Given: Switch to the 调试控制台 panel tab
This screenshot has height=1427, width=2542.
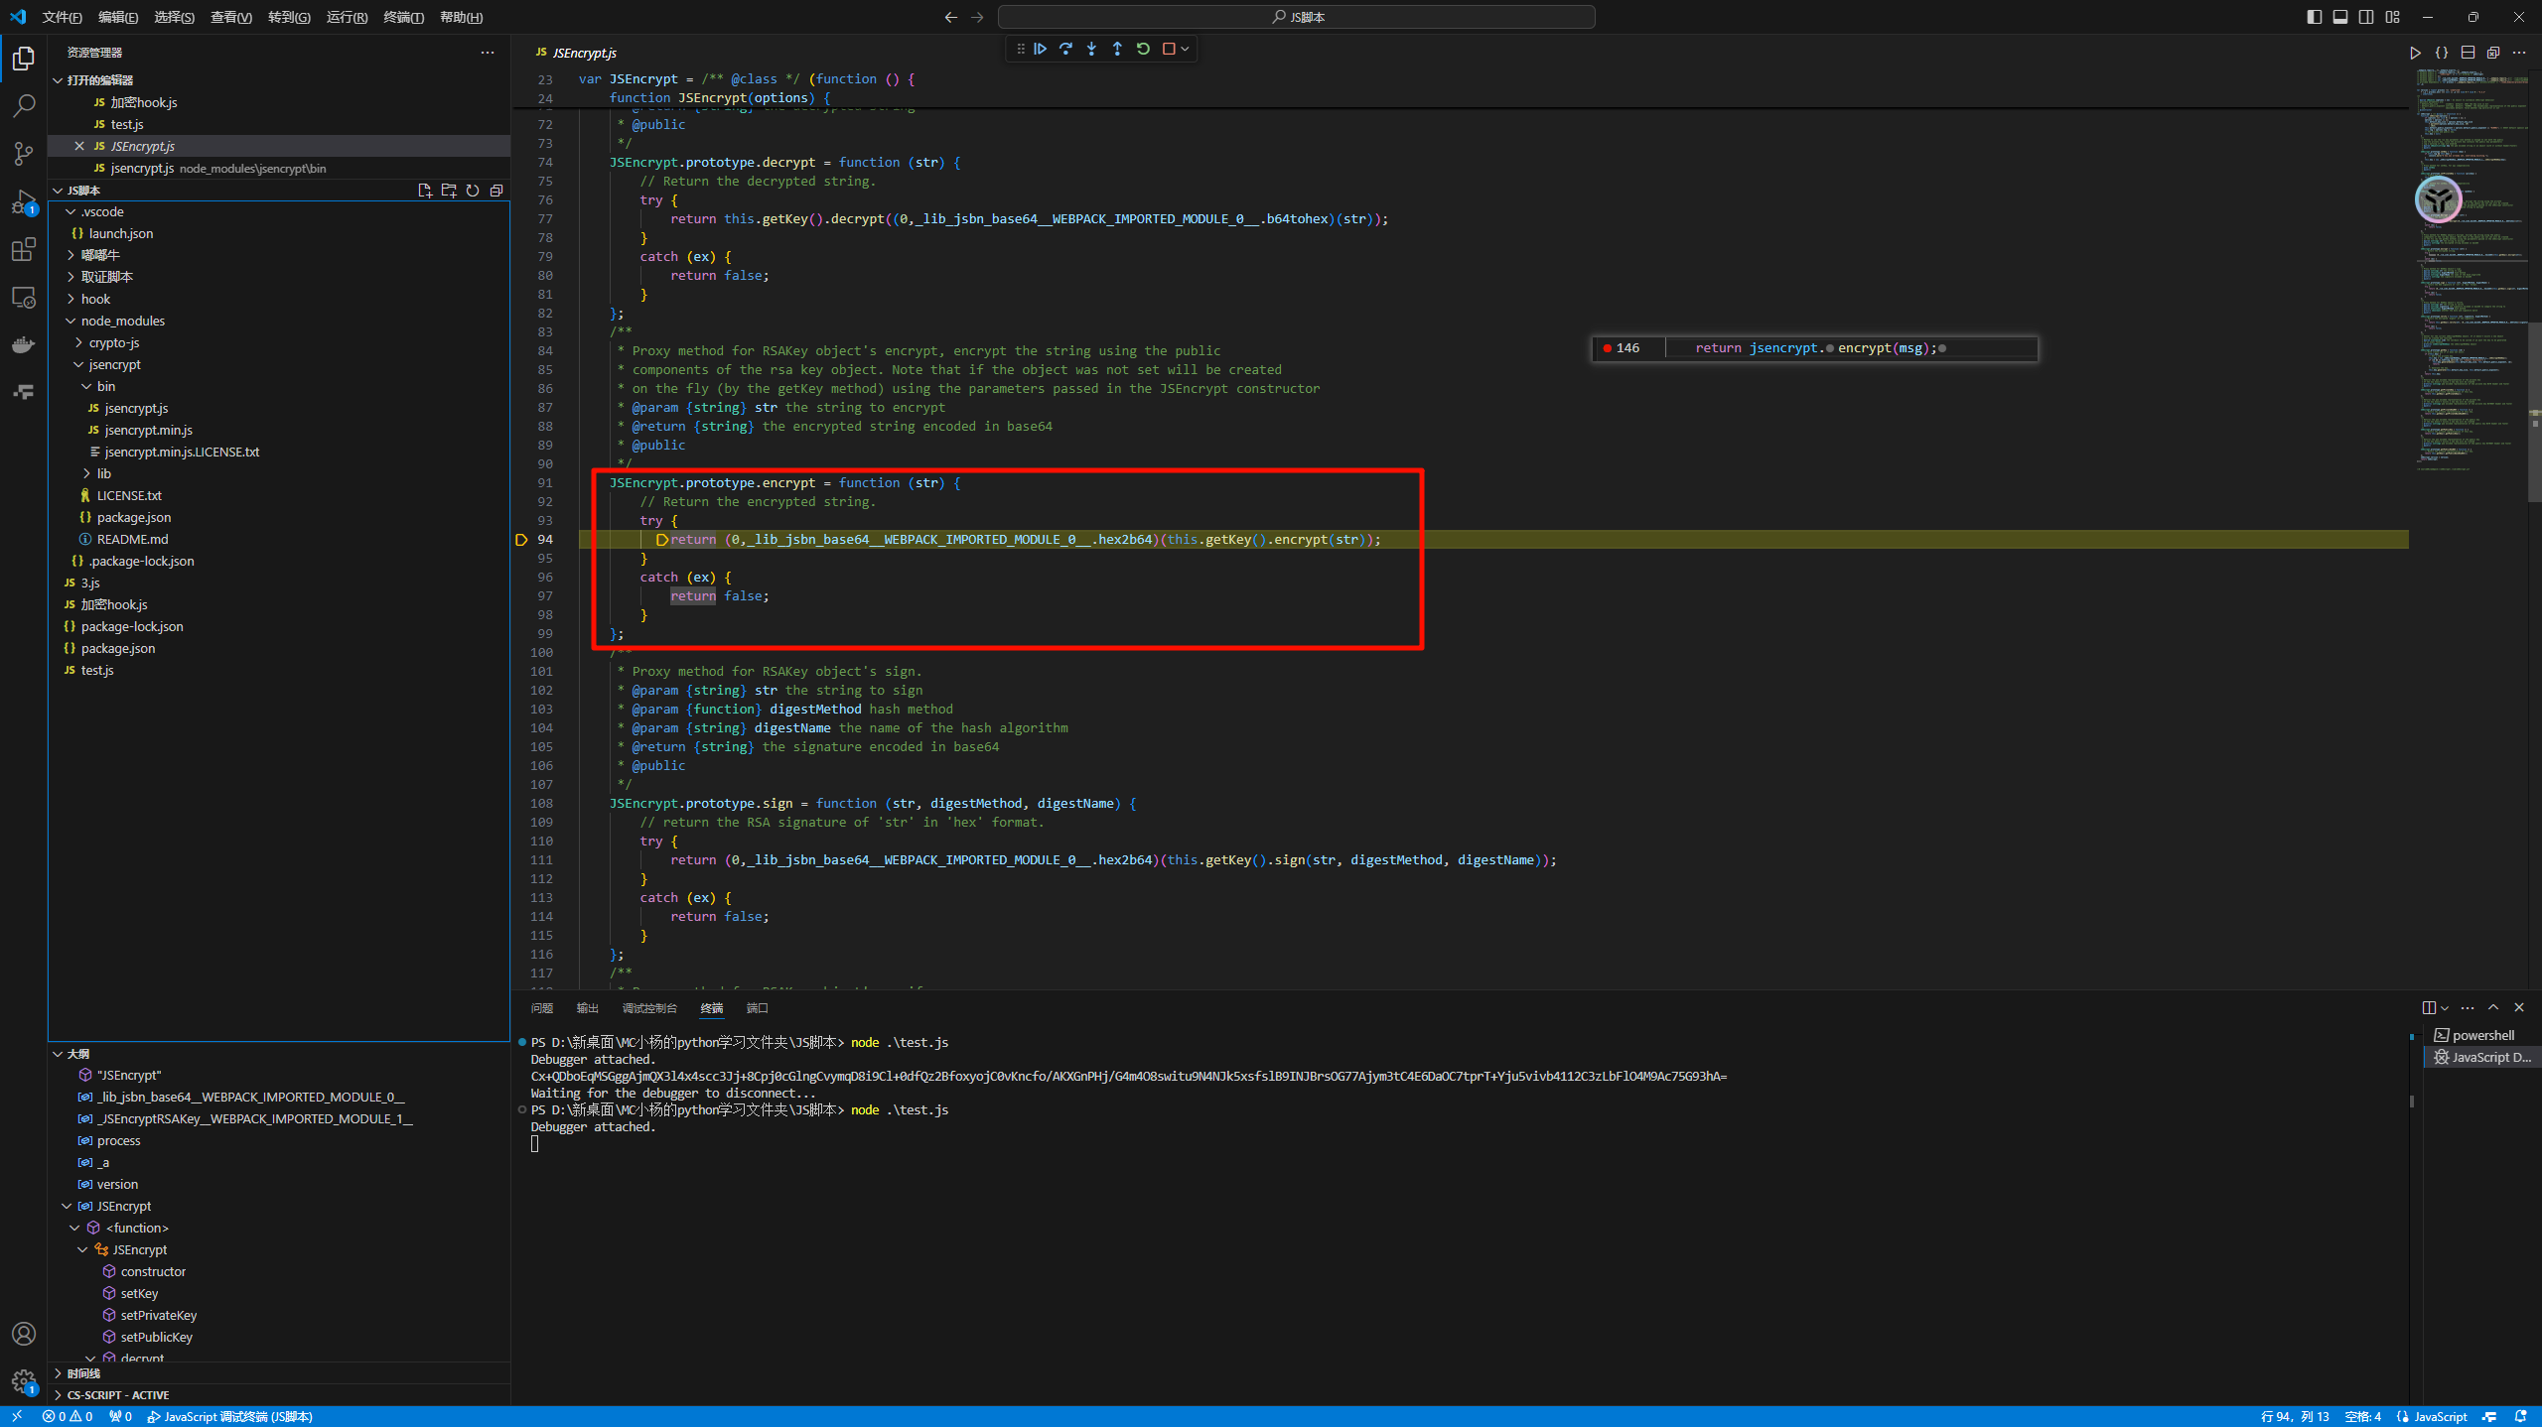Looking at the screenshot, I should click(x=648, y=1008).
